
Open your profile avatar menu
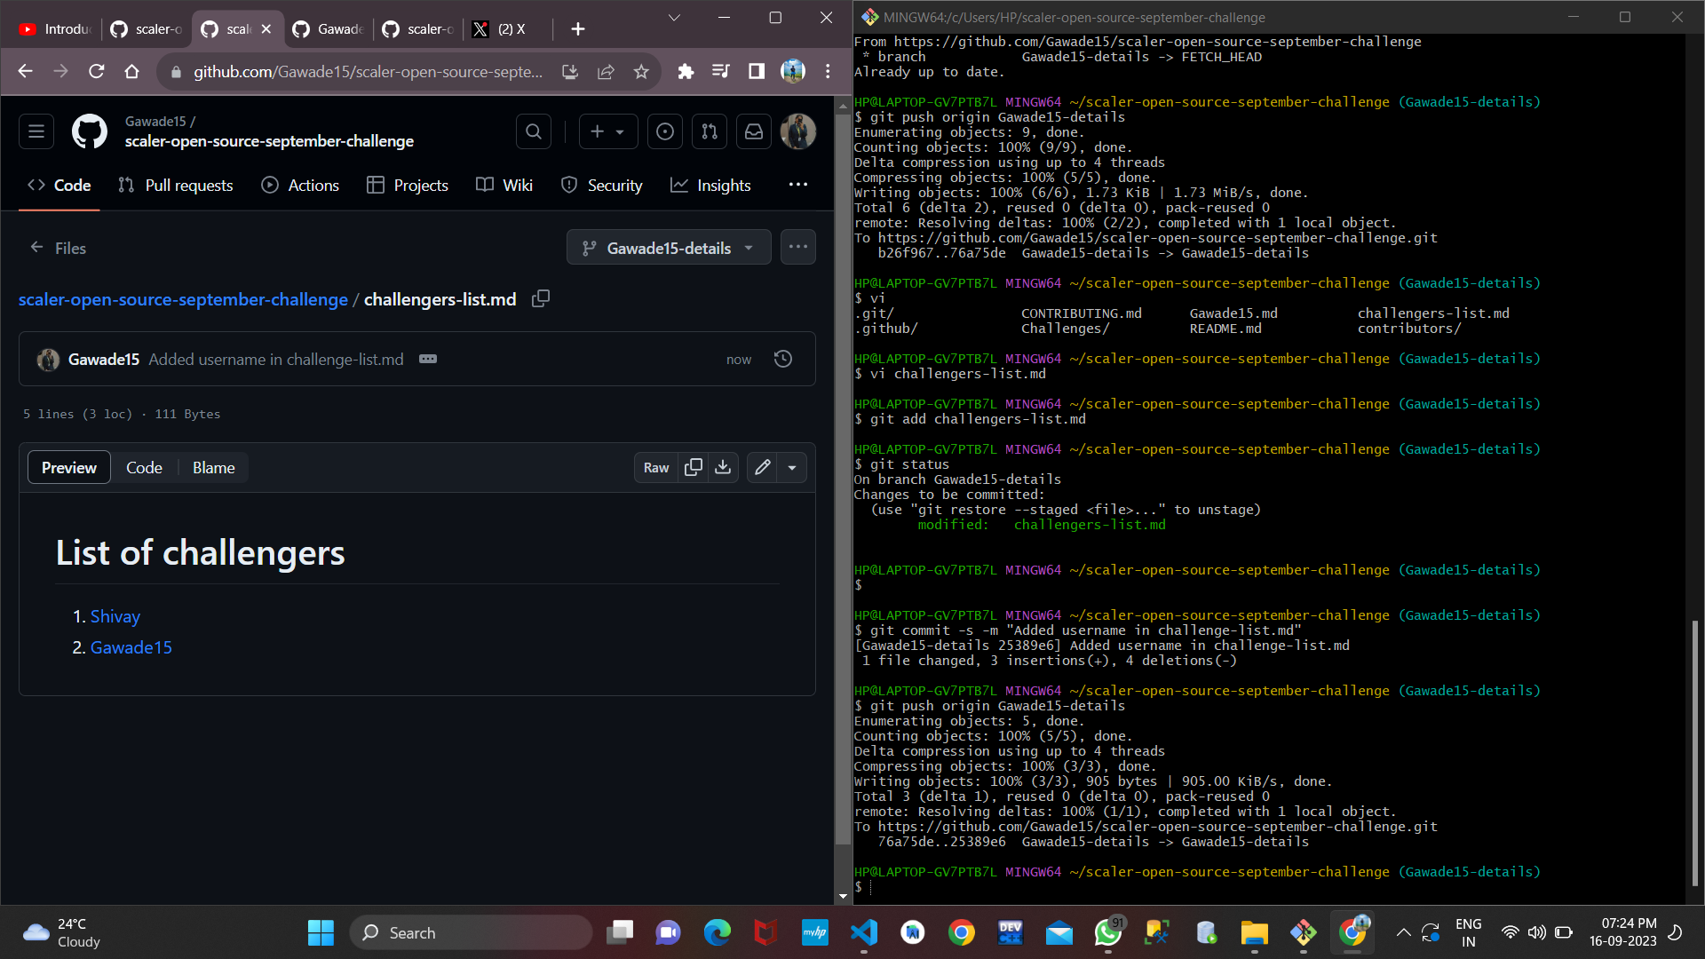[797, 131]
